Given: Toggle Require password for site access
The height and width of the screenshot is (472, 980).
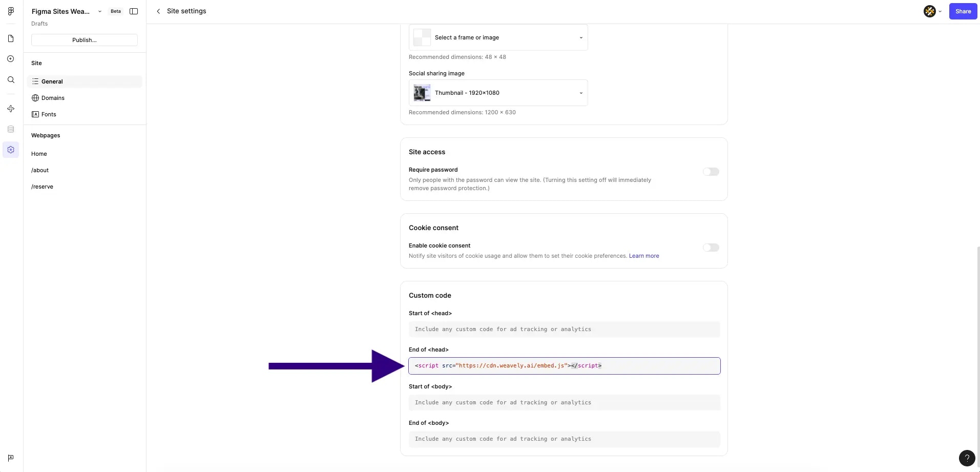Looking at the screenshot, I should point(711,171).
